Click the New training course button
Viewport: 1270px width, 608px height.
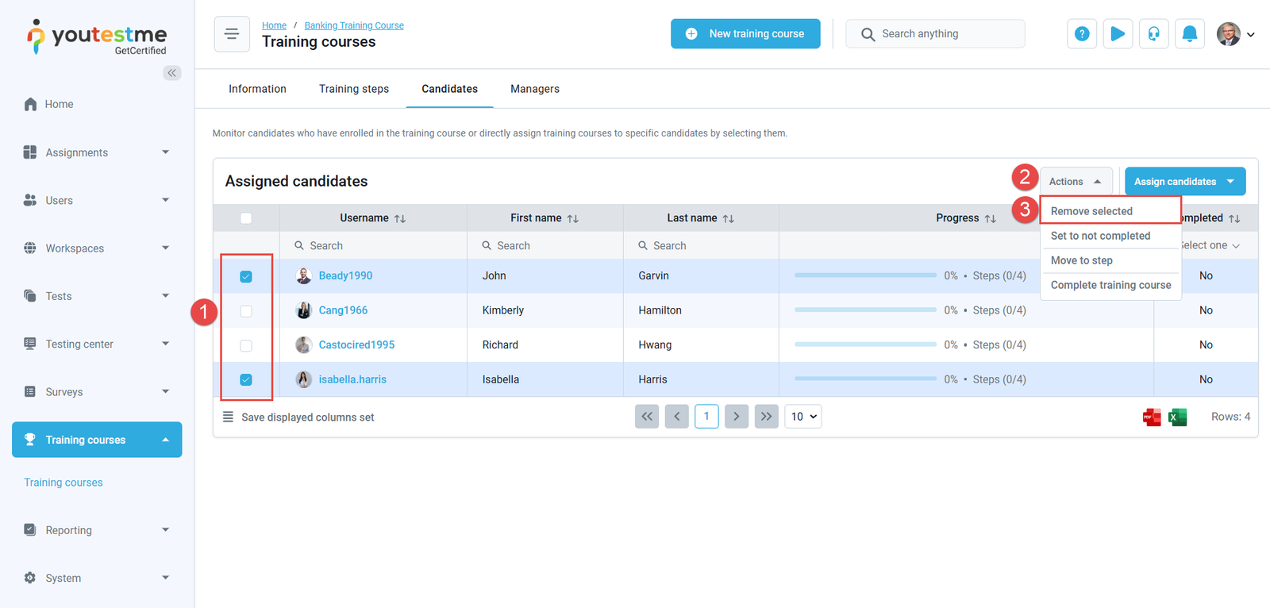[745, 34]
